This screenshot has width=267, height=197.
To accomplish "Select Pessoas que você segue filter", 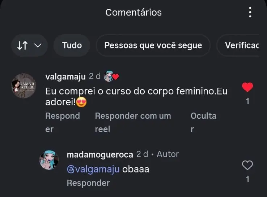I will pyautogui.click(x=153, y=45).
